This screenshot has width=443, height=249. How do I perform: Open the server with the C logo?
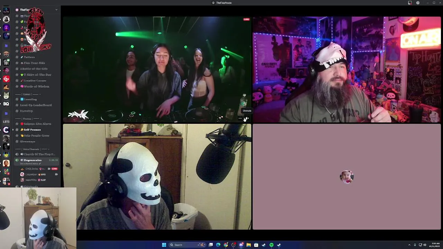(6, 130)
